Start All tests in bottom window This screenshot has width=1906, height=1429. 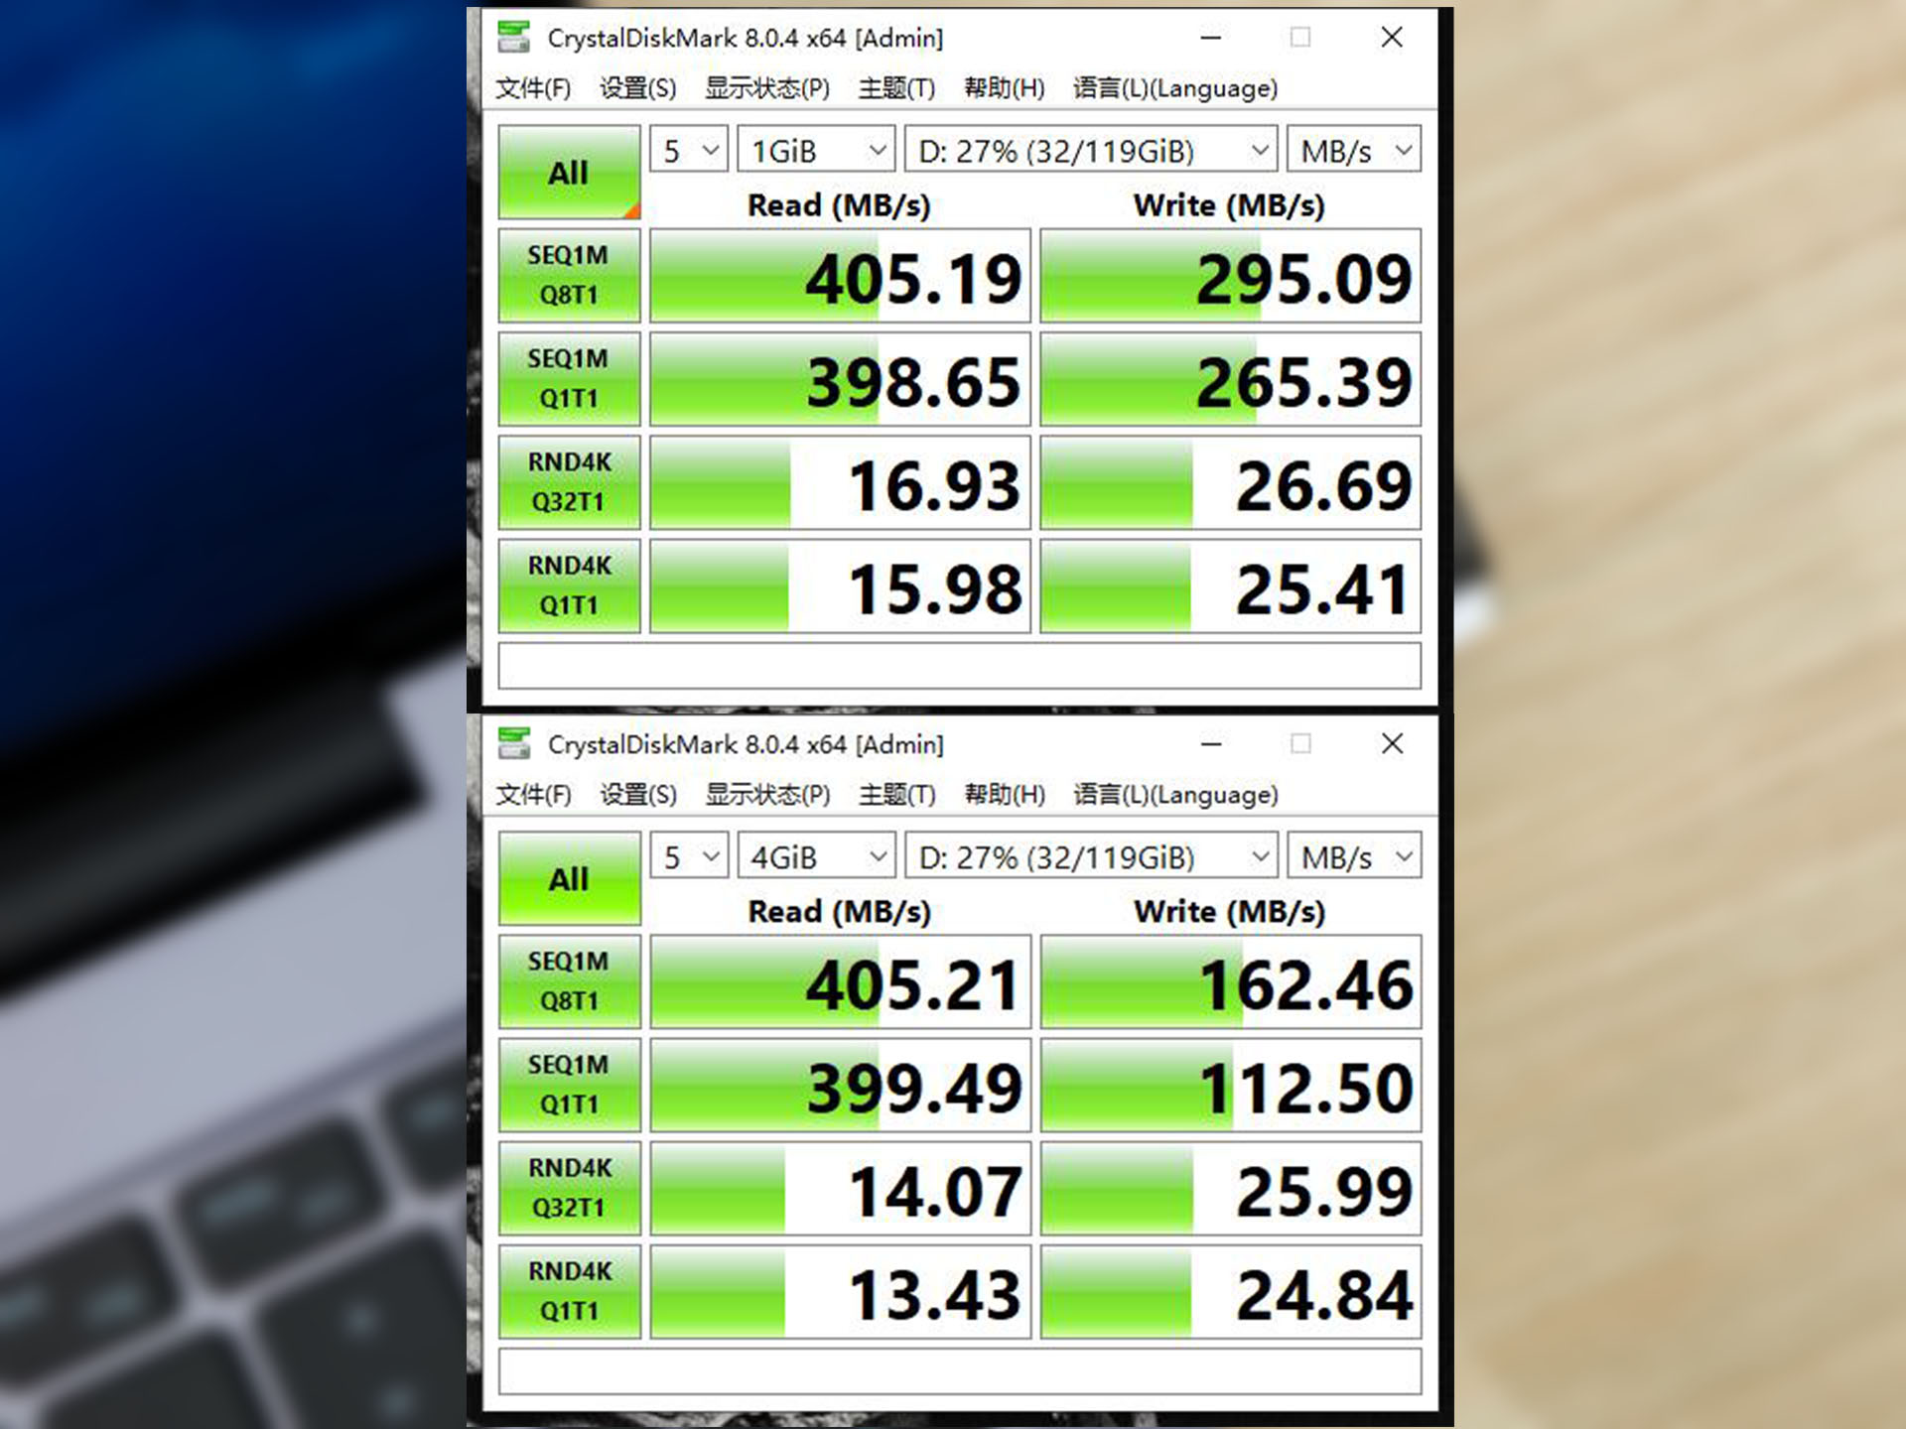569,878
